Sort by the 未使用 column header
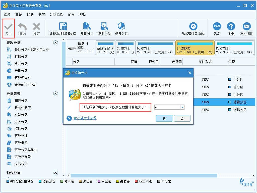Viewport: 257px width, 193px height. (x=171, y=62)
